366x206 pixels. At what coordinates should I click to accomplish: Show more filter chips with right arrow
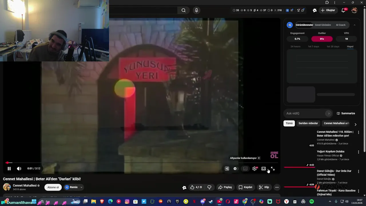355,124
